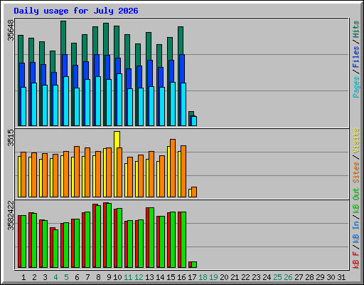
Task: Click day label 28 on the x-axis
Action: pos(309,277)
